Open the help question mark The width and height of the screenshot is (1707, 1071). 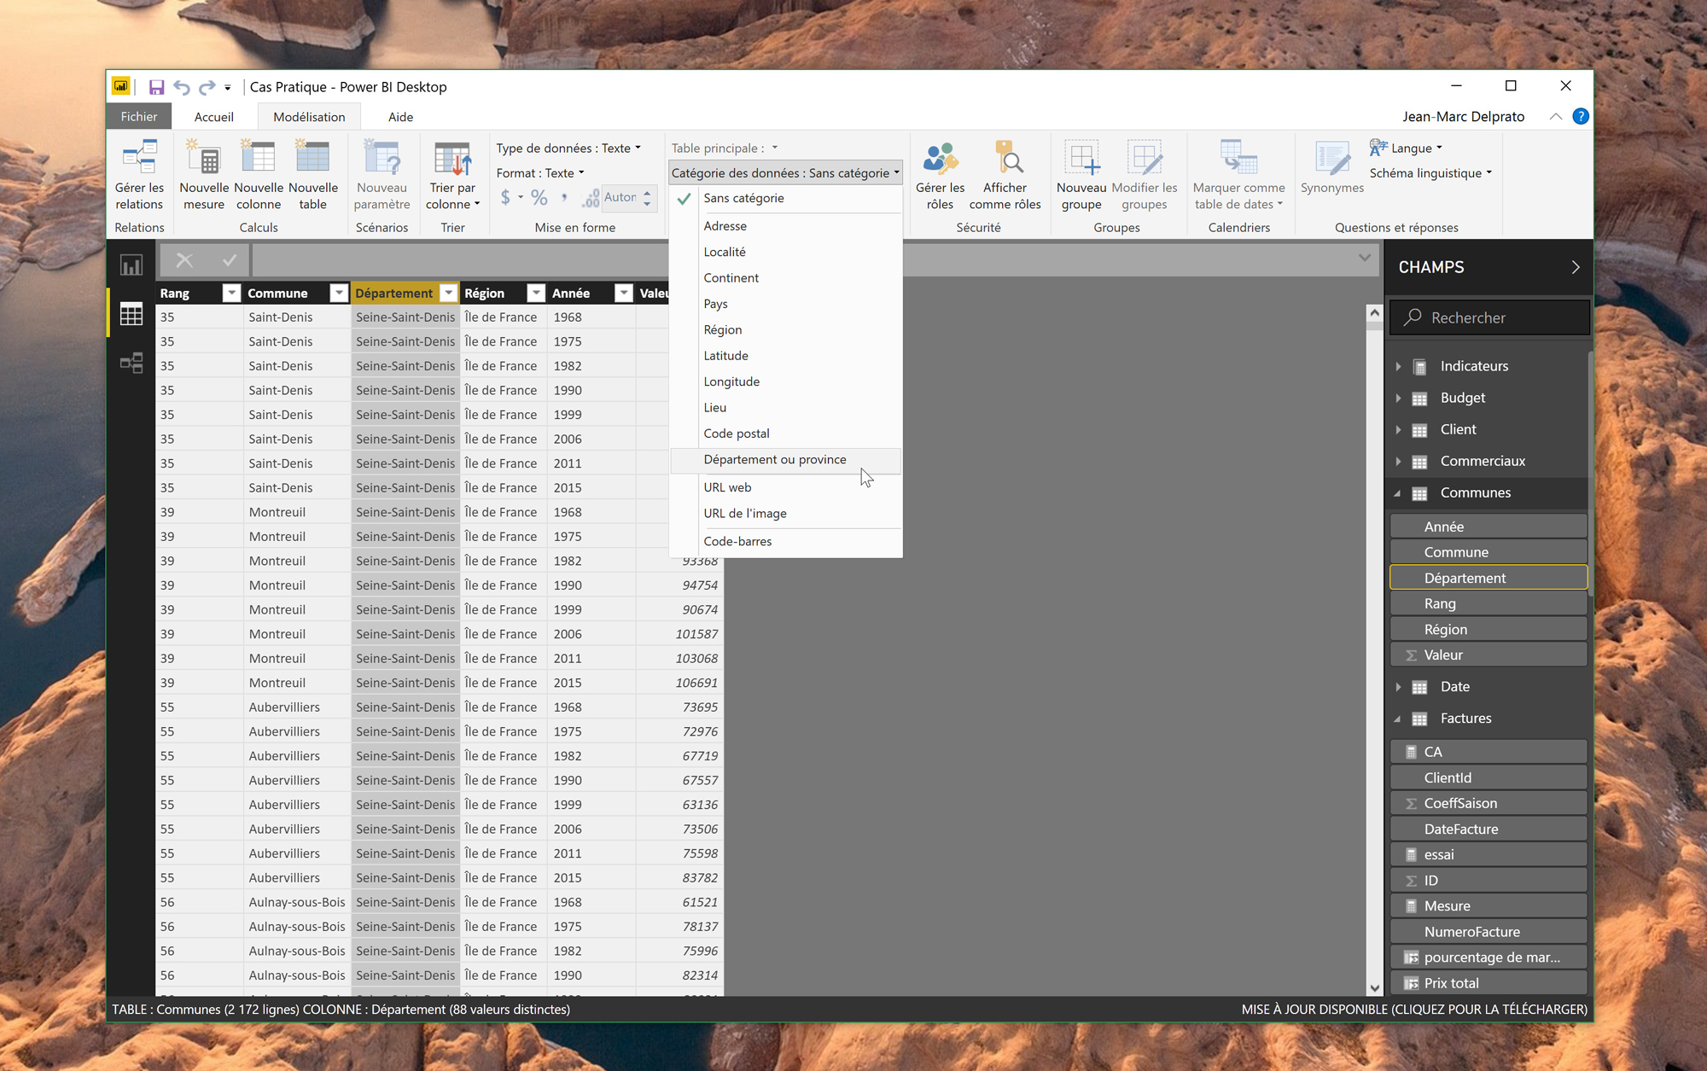1581,117
